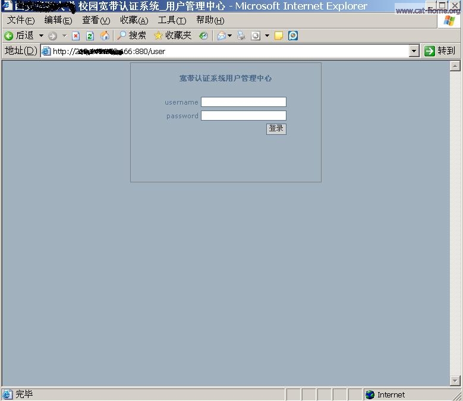Open the Favorites (收藏夹) star button
This screenshot has height=401, width=463.
pyautogui.click(x=172, y=36)
